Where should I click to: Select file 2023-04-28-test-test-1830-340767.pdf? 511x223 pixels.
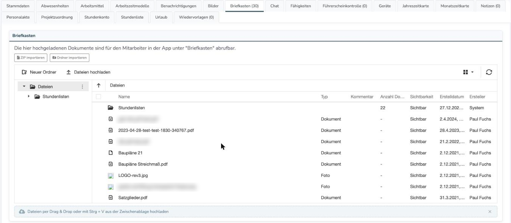pos(156,130)
